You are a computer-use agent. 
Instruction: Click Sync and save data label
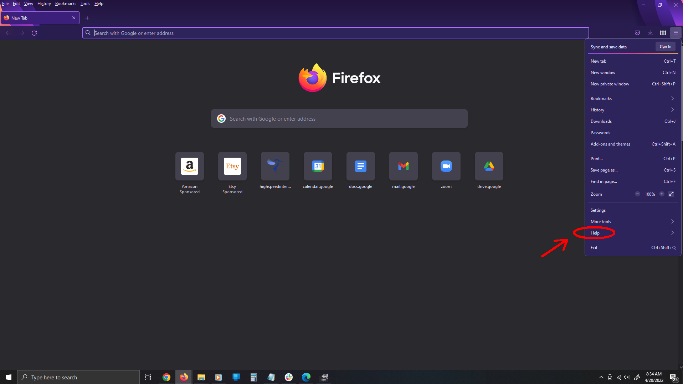coord(608,47)
